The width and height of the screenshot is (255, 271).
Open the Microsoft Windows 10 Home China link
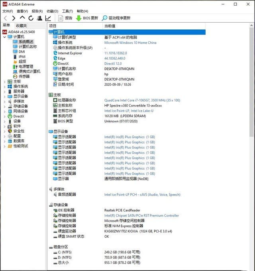coord(130,43)
